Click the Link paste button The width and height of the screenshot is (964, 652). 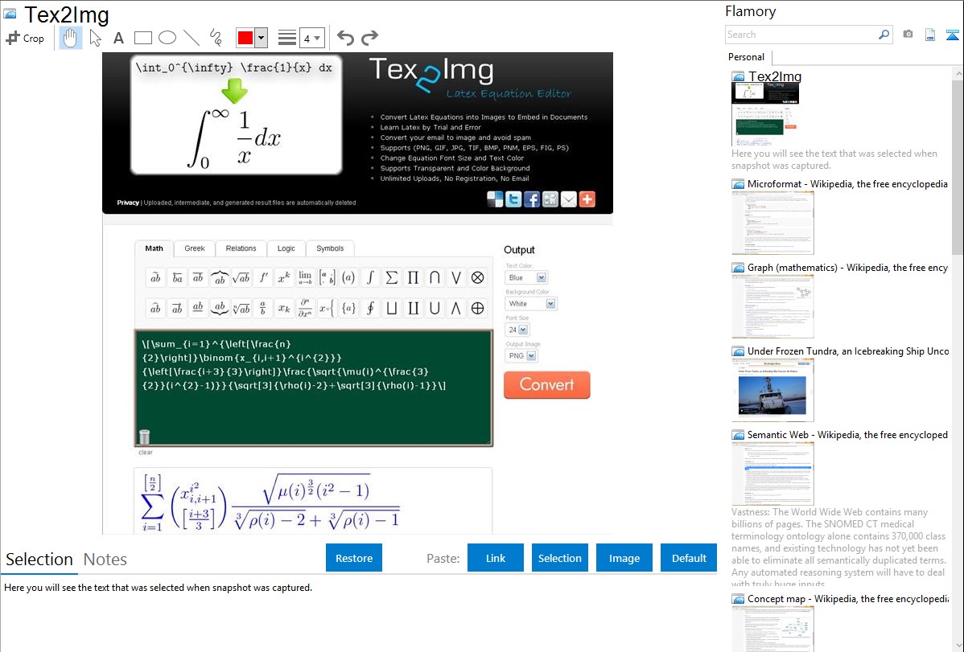tap(496, 558)
